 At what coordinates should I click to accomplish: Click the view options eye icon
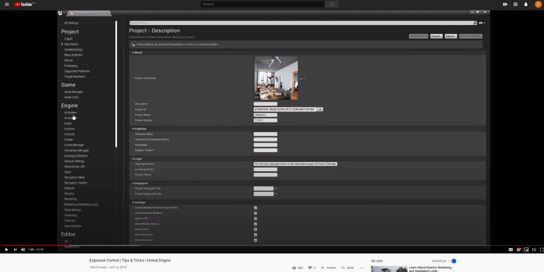481,23
